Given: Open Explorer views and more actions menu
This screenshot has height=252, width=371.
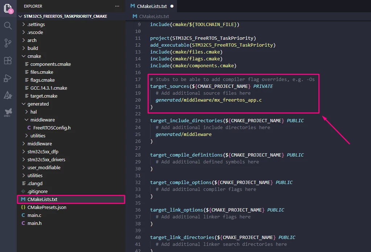Looking at the screenshot, I should pyautogui.click(x=117, y=6).
